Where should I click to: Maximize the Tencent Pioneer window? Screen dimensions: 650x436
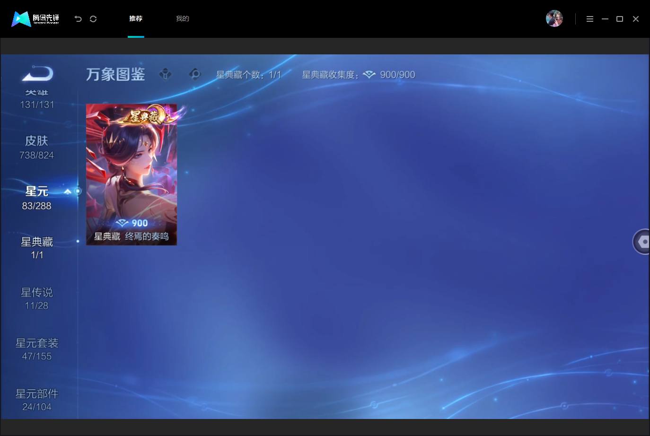click(620, 19)
